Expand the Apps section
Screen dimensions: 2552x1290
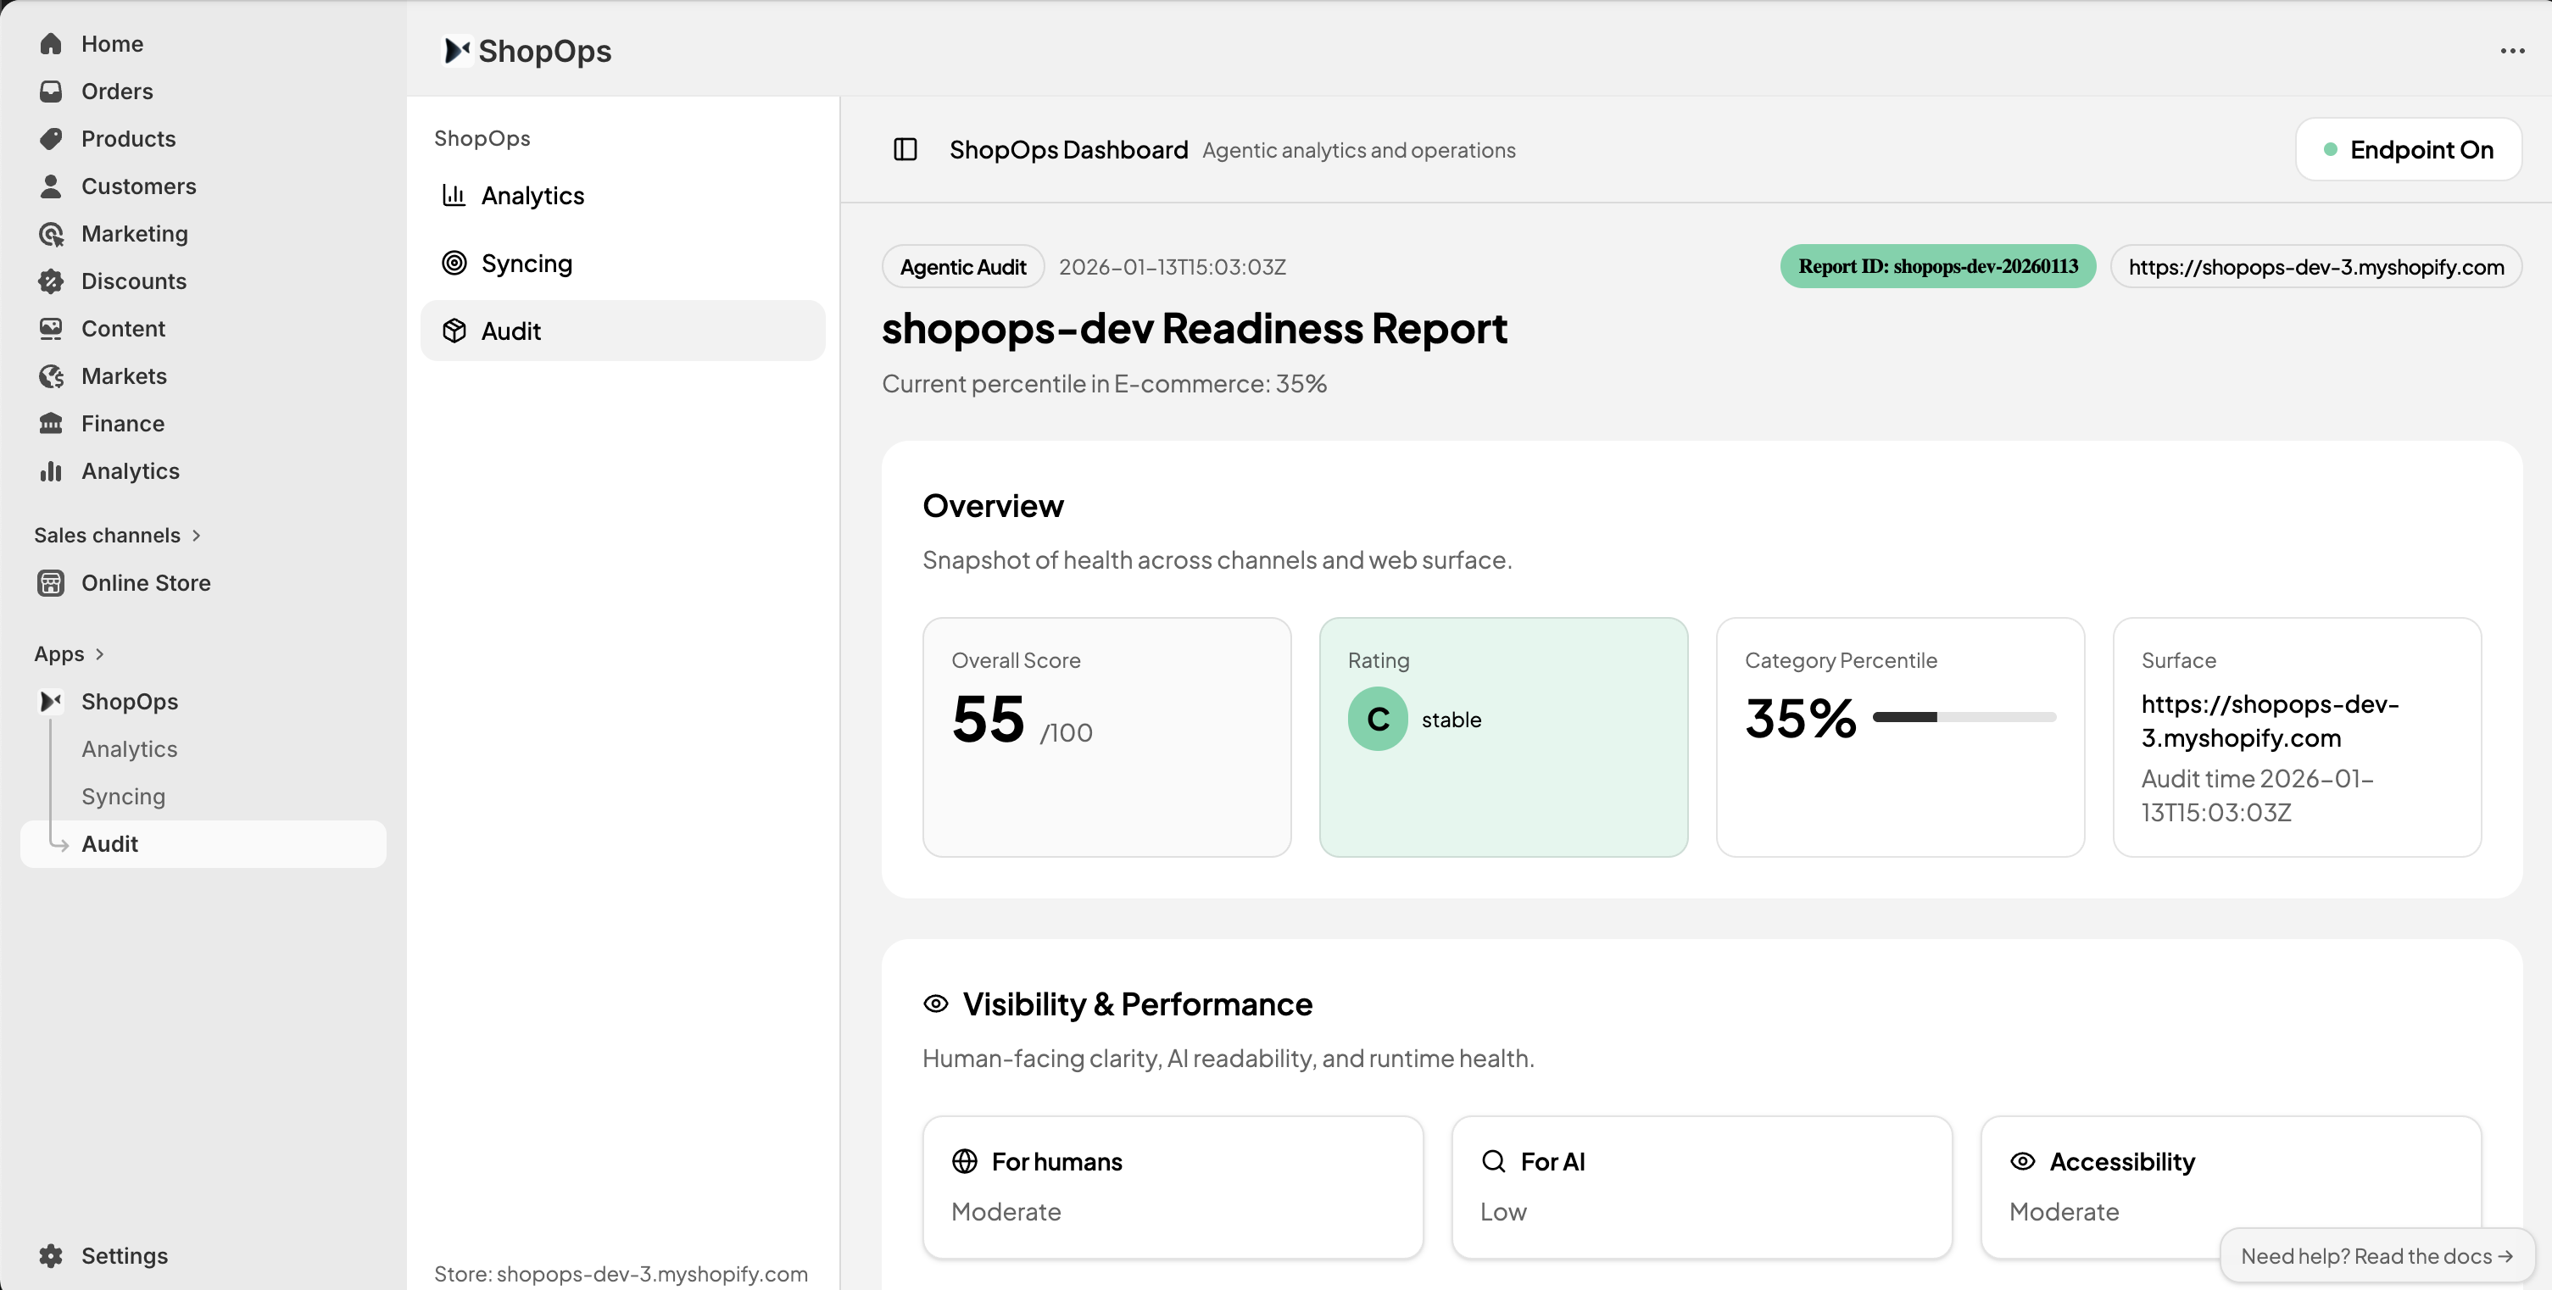point(99,653)
